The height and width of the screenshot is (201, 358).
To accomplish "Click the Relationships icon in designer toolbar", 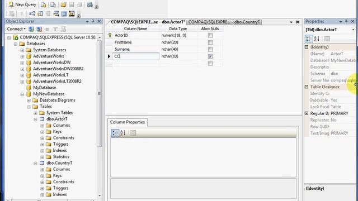I will click(32, 14).
